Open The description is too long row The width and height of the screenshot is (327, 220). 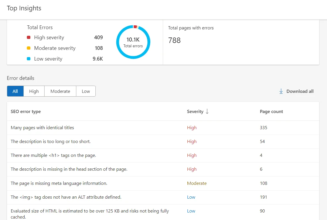pos(163,142)
